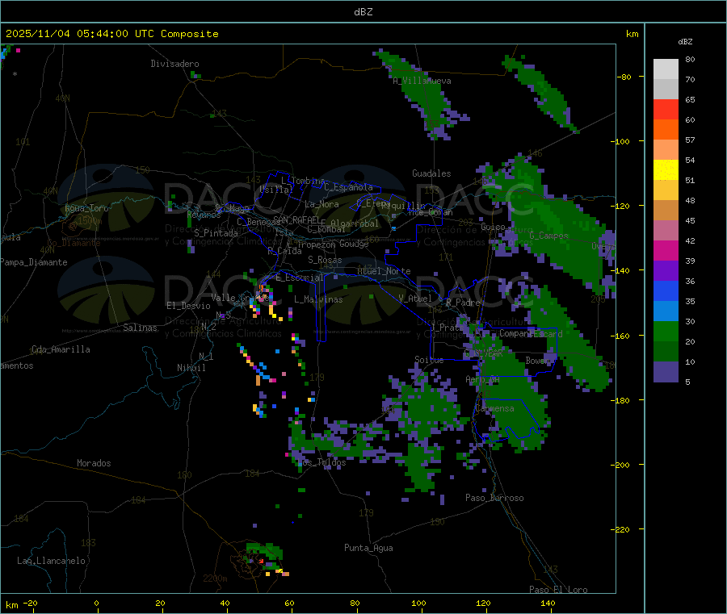Click the dark-green 20 dBZ legend swatch

coord(666,351)
